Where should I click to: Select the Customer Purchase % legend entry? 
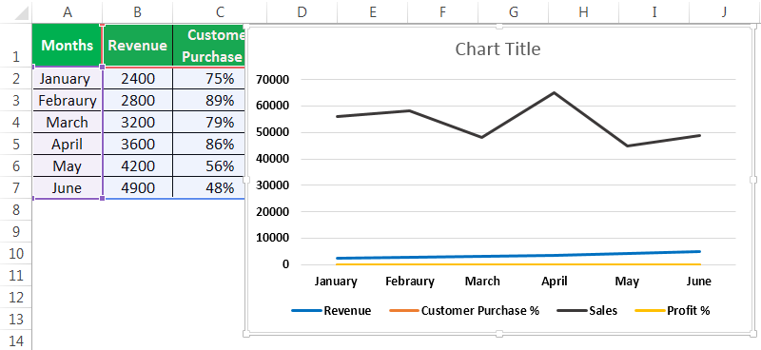click(464, 311)
